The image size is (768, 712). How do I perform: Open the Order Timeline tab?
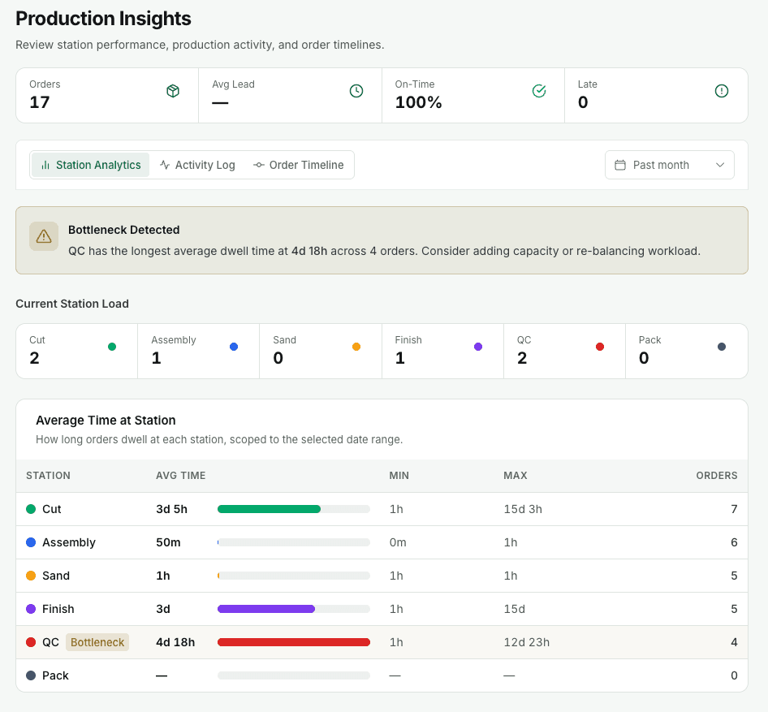tap(298, 165)
